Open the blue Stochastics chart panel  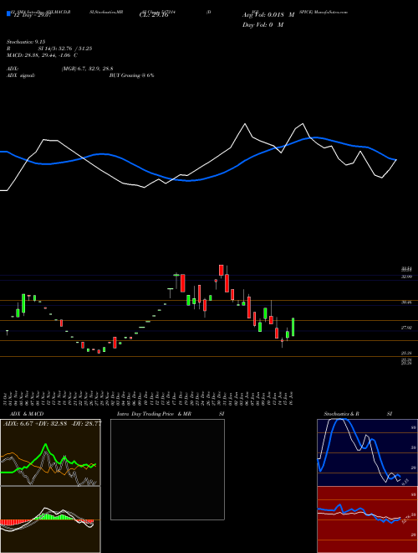[367, 452]
